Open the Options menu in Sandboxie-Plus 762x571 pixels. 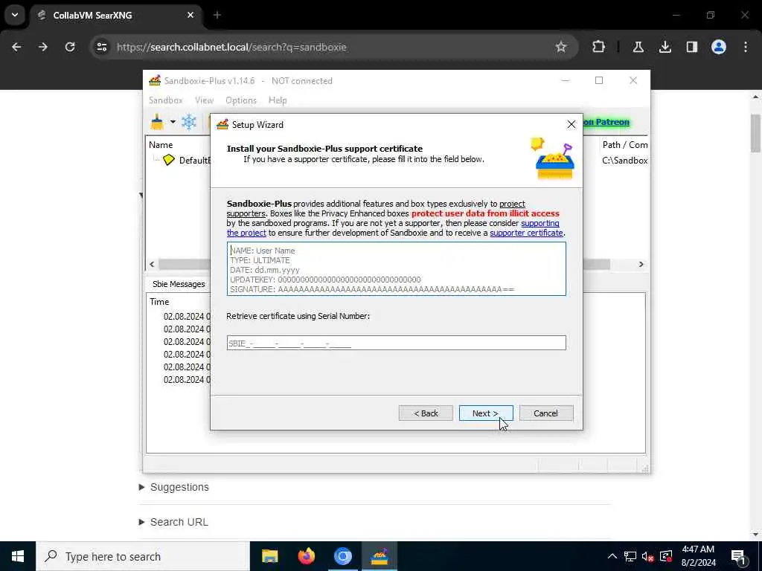click(240, 100)
